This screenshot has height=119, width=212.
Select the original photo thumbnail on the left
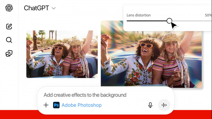tap(62, 54)
